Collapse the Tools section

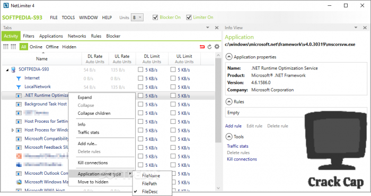pos(229,137)
